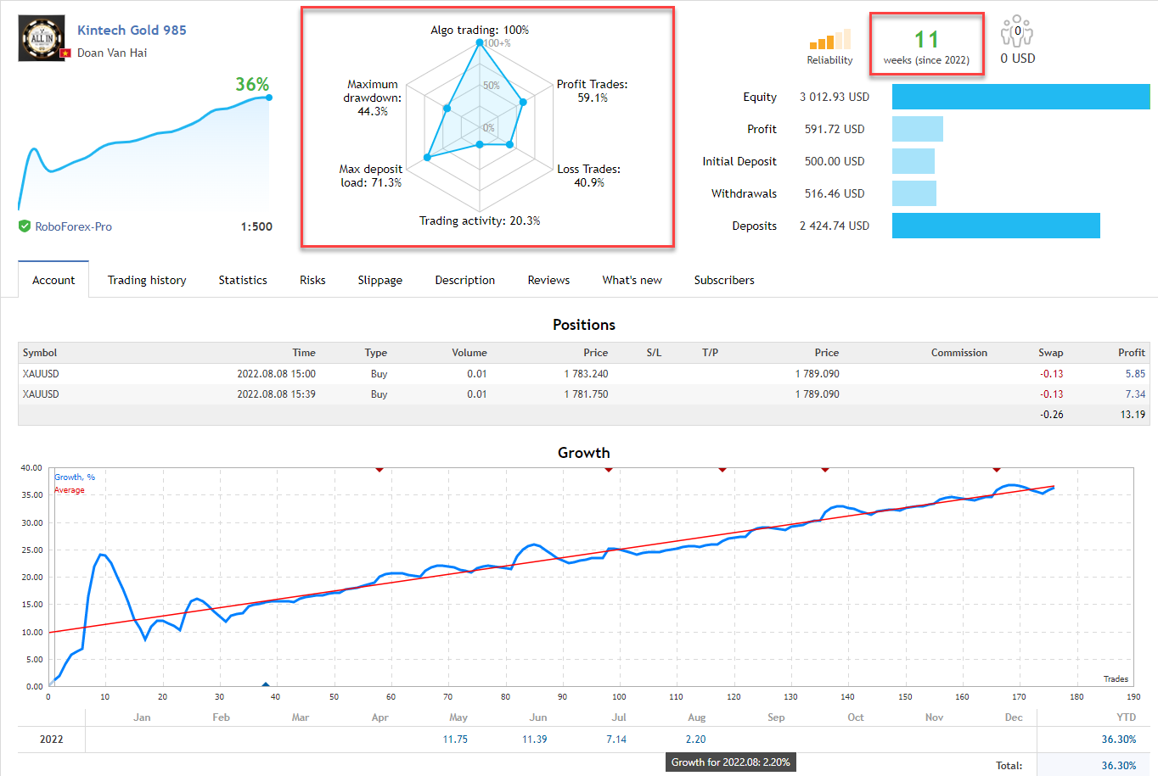Sort positions by Volume column header

pyautogui.click(x=469, y=353)
